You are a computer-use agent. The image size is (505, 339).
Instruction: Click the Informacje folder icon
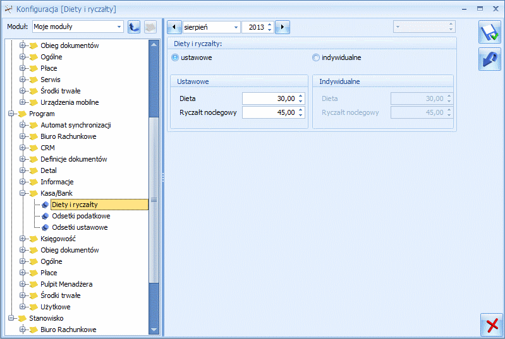[x=33, y=182]
